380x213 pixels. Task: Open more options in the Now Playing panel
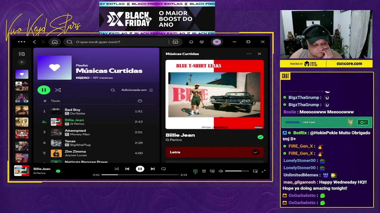(249, 54)
